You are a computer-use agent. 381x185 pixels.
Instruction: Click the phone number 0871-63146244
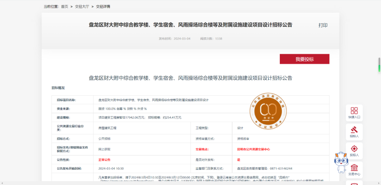tap(280, 168)
